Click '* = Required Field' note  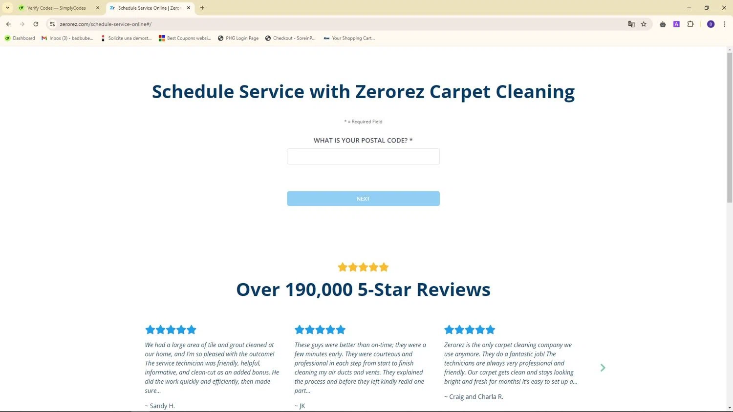363,122
